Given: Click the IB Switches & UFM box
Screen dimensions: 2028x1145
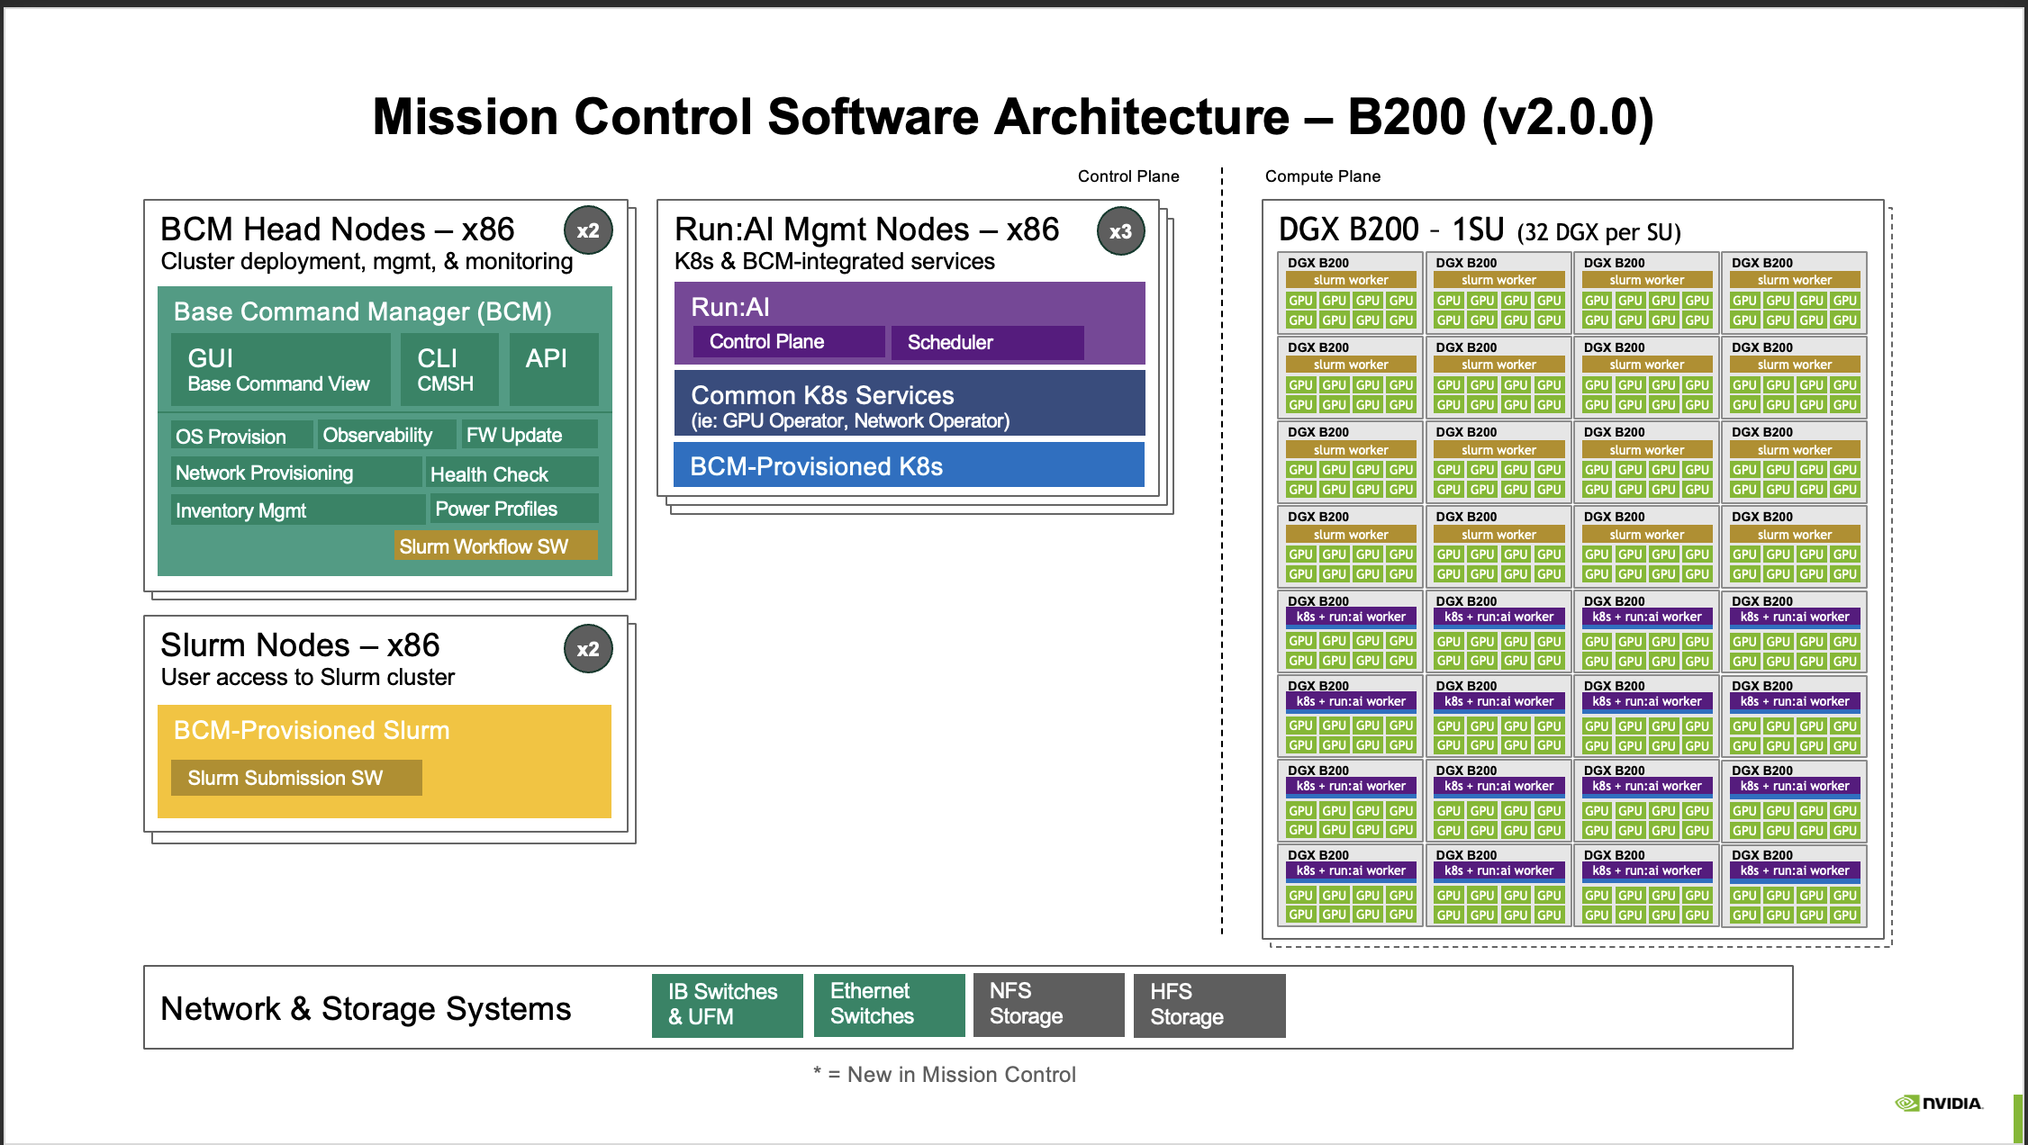Looking at the screenshot, I should [726, 1005].
